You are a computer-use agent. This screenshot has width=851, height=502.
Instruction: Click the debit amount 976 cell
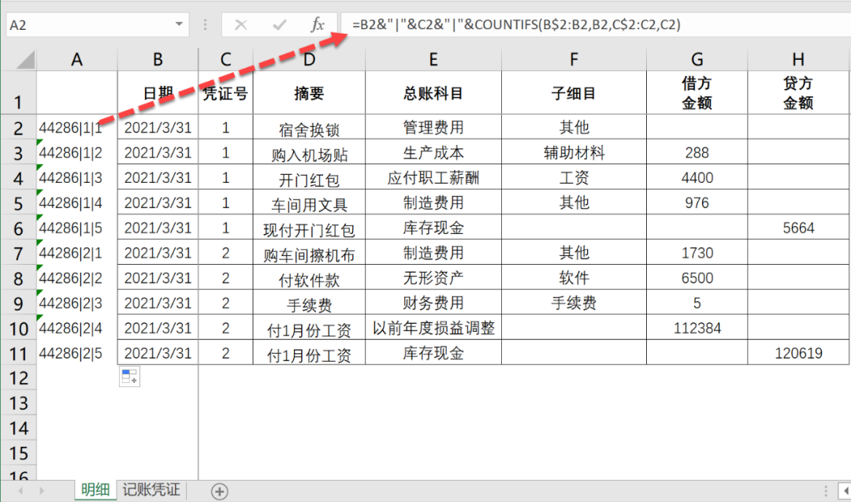697,203
